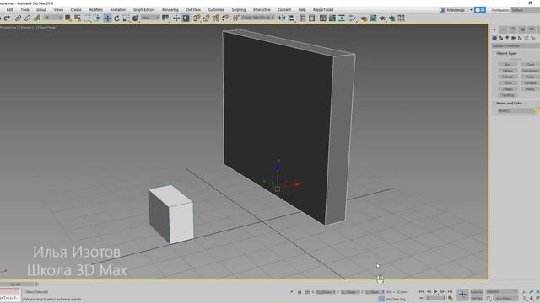The height and width of the screenshot is (303, 540).
Task: Click the Select and Place tool
Action: [x=135, y=19]
